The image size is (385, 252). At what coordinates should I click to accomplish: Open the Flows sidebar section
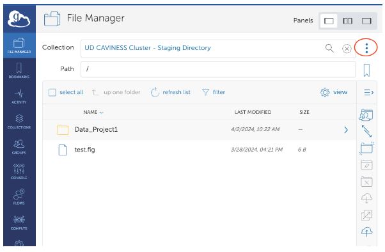19,197
